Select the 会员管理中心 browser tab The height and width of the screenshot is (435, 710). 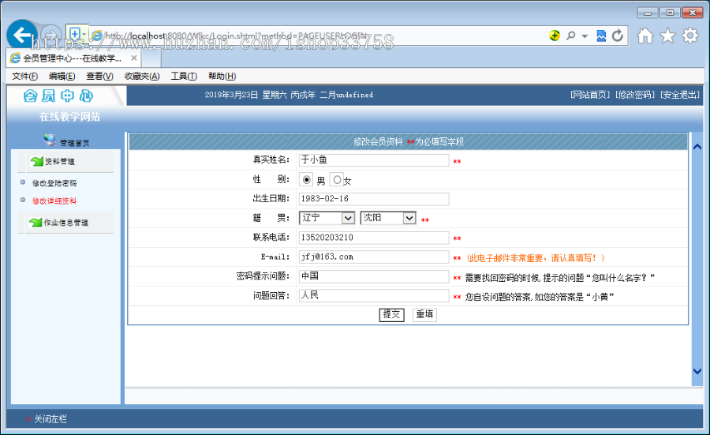pyautogui.click(x=73, y=58)
